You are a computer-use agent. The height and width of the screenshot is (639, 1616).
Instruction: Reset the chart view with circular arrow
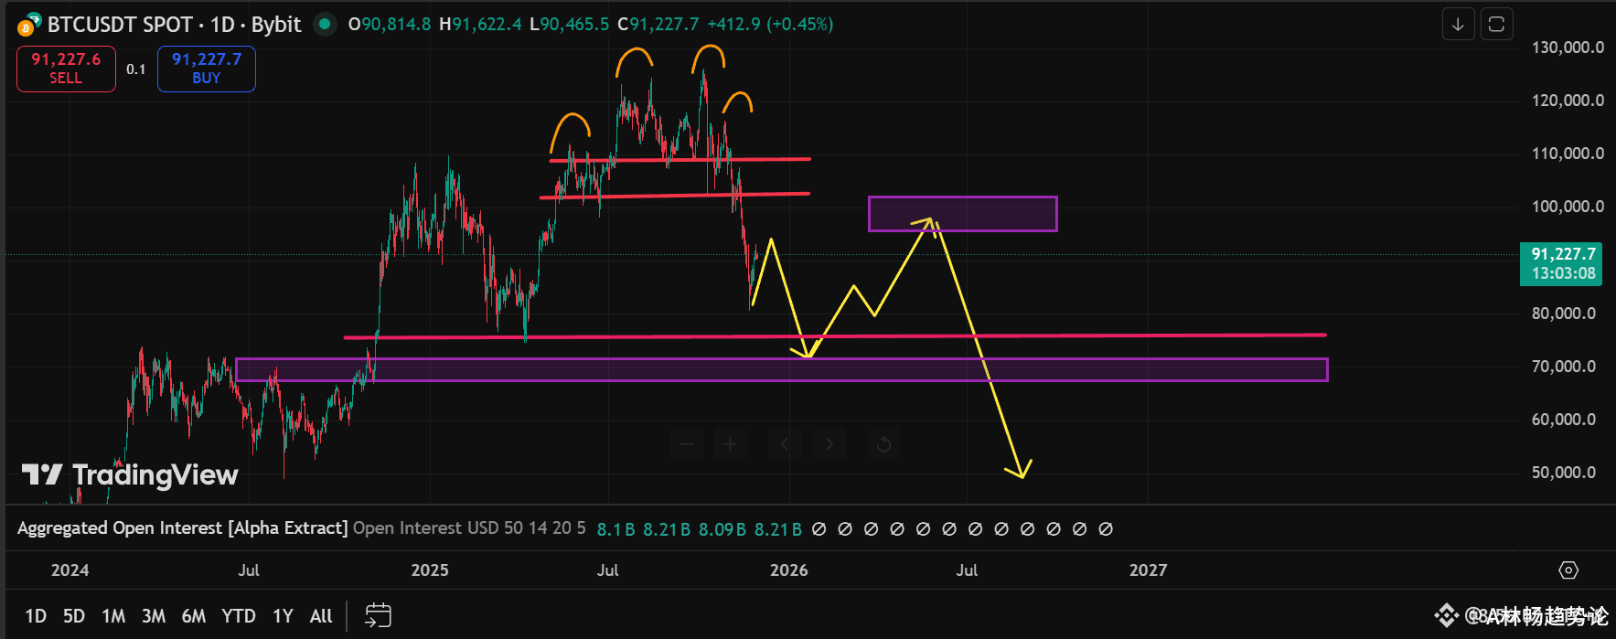pos(883,444)
